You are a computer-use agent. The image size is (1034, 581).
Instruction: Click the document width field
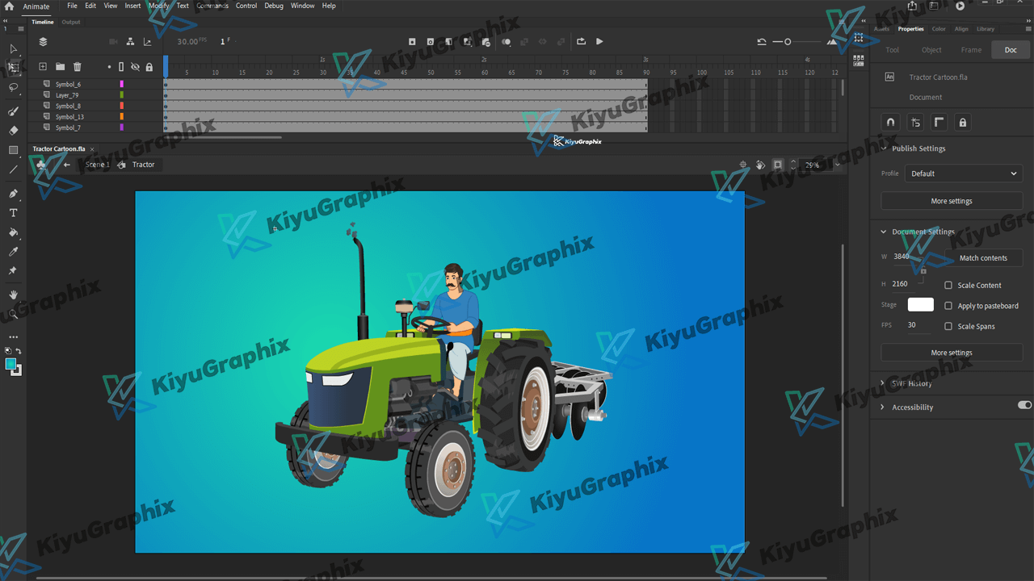(x=903, y=257)
